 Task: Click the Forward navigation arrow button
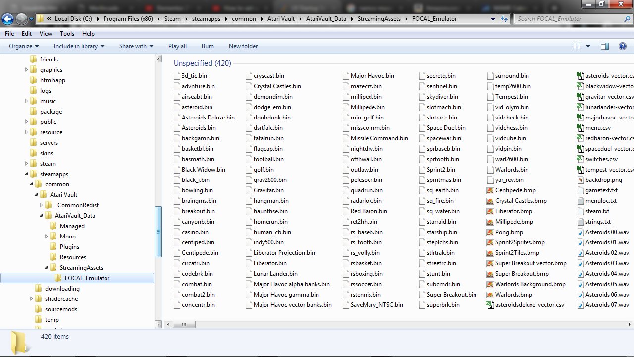pos(21,19)
